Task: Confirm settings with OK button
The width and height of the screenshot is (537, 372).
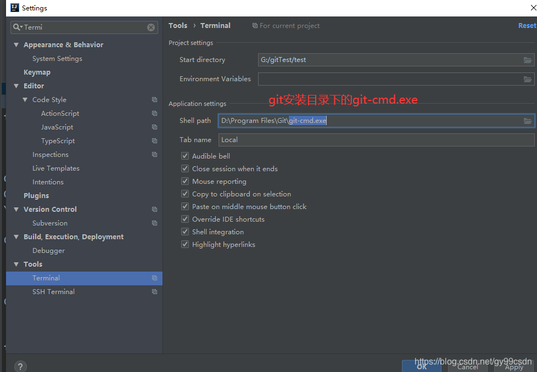Action: [x=422, y=366]
